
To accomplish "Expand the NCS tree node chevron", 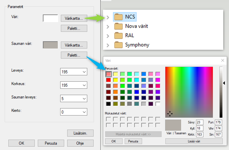I will [108, 17].
